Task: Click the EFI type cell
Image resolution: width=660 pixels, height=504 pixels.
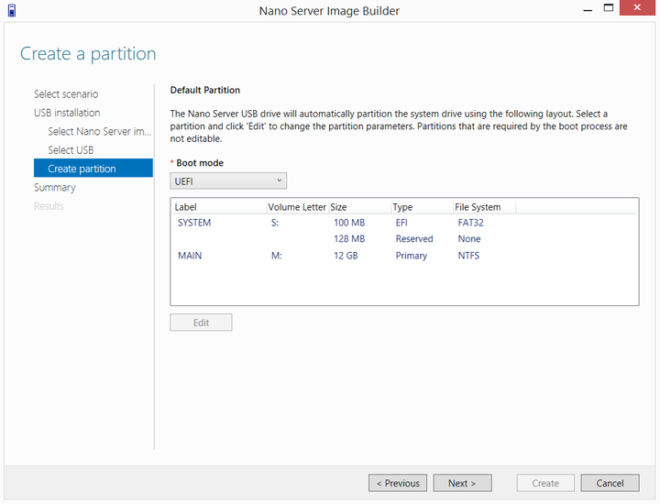Action: (x=401, y=223)
